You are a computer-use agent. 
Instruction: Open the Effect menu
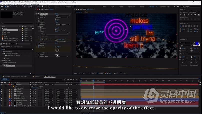(19, 4)
